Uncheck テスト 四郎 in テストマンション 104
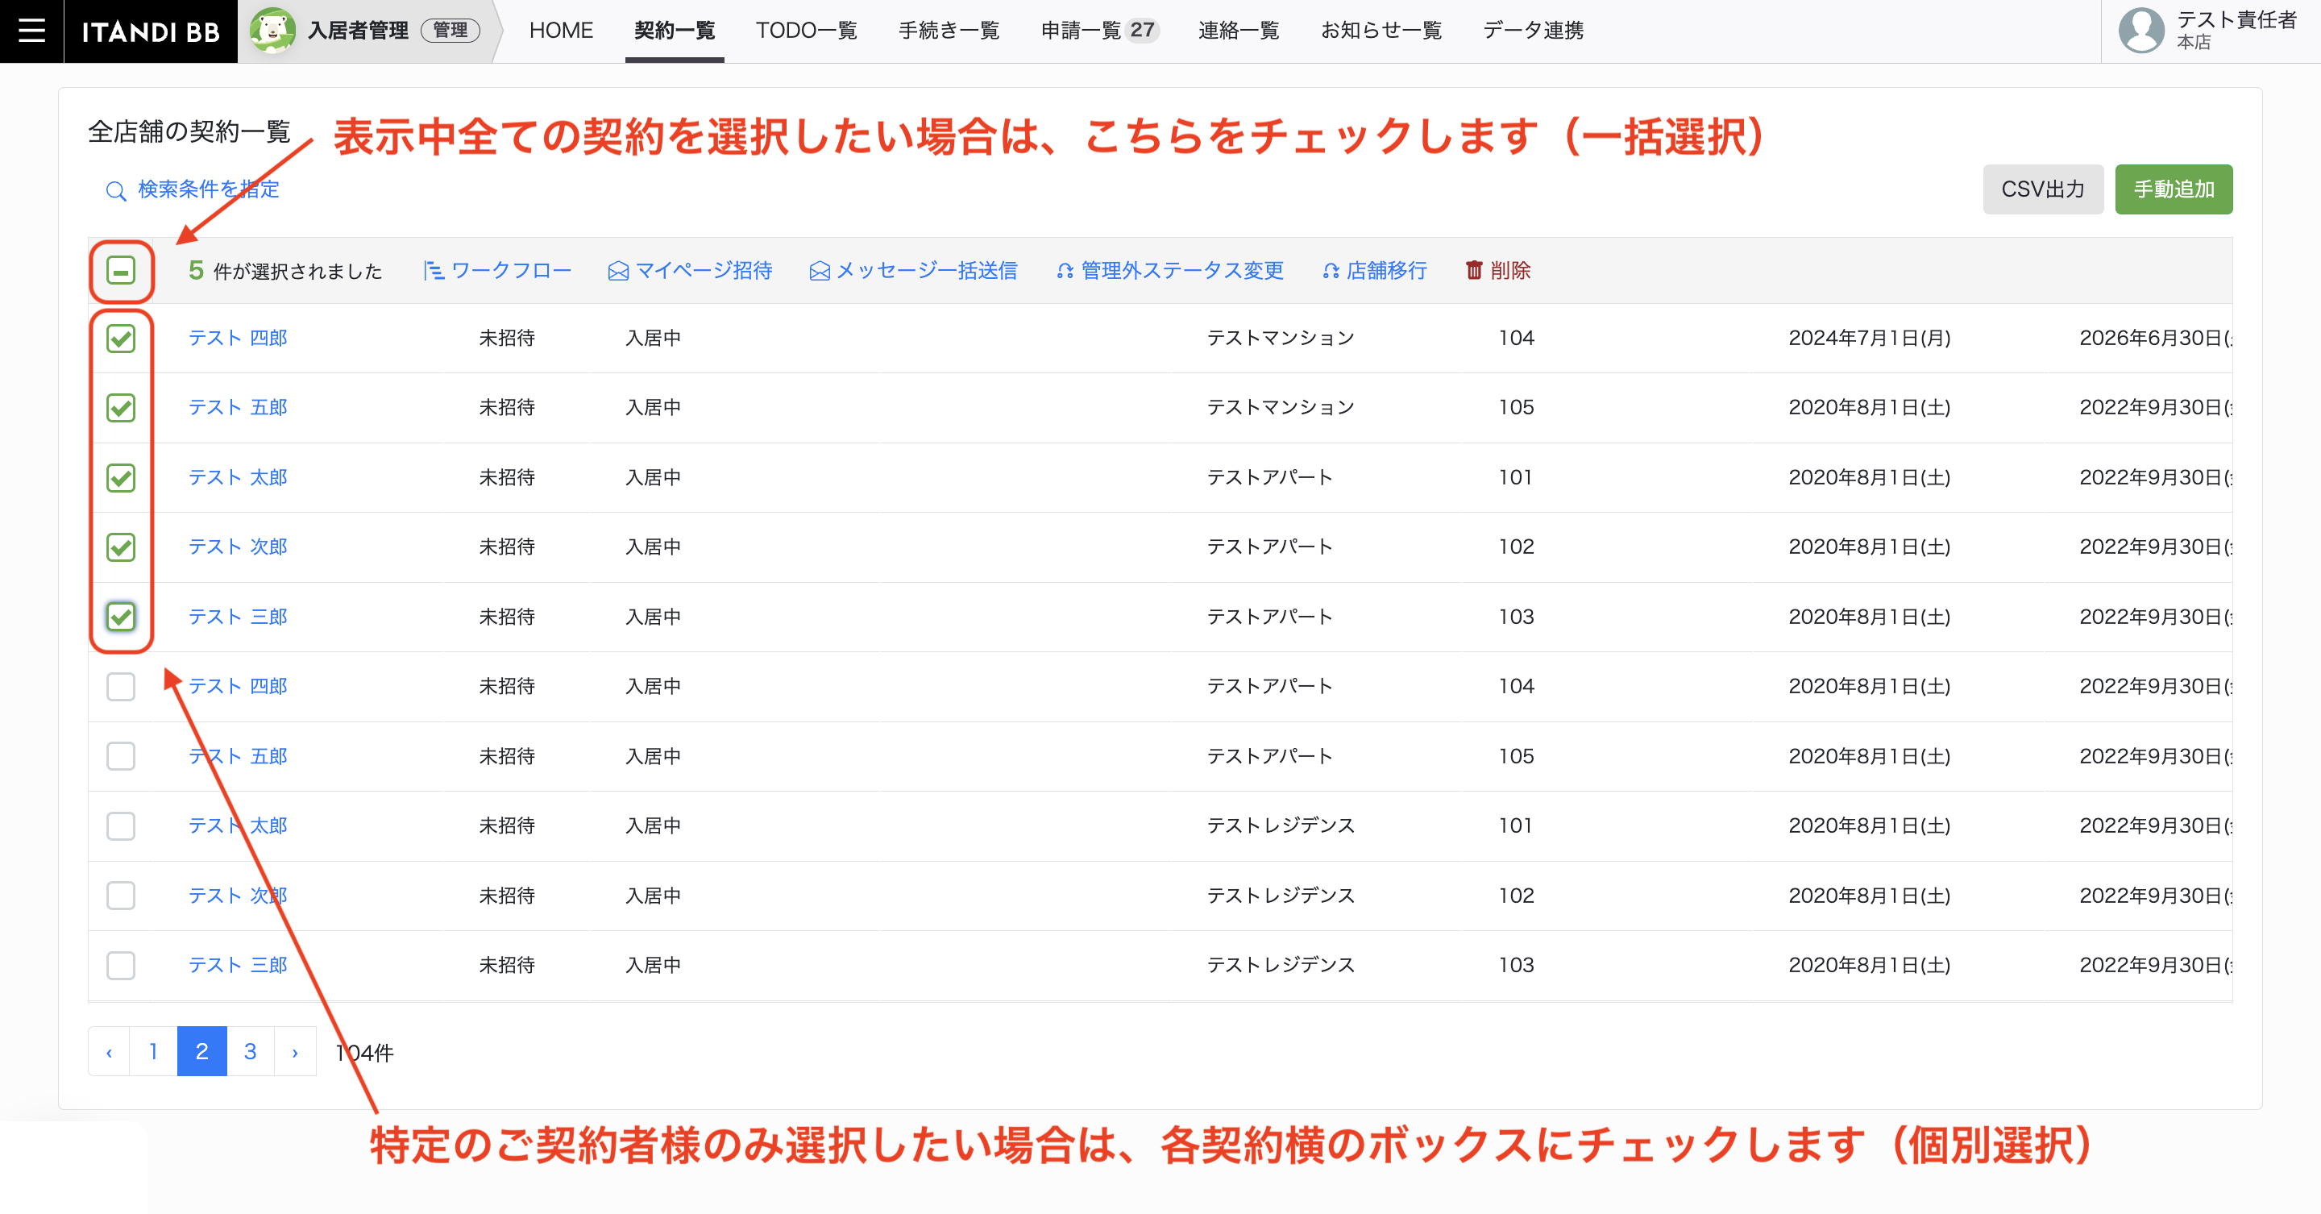The image size is (2321, 1214). (121, 339)
